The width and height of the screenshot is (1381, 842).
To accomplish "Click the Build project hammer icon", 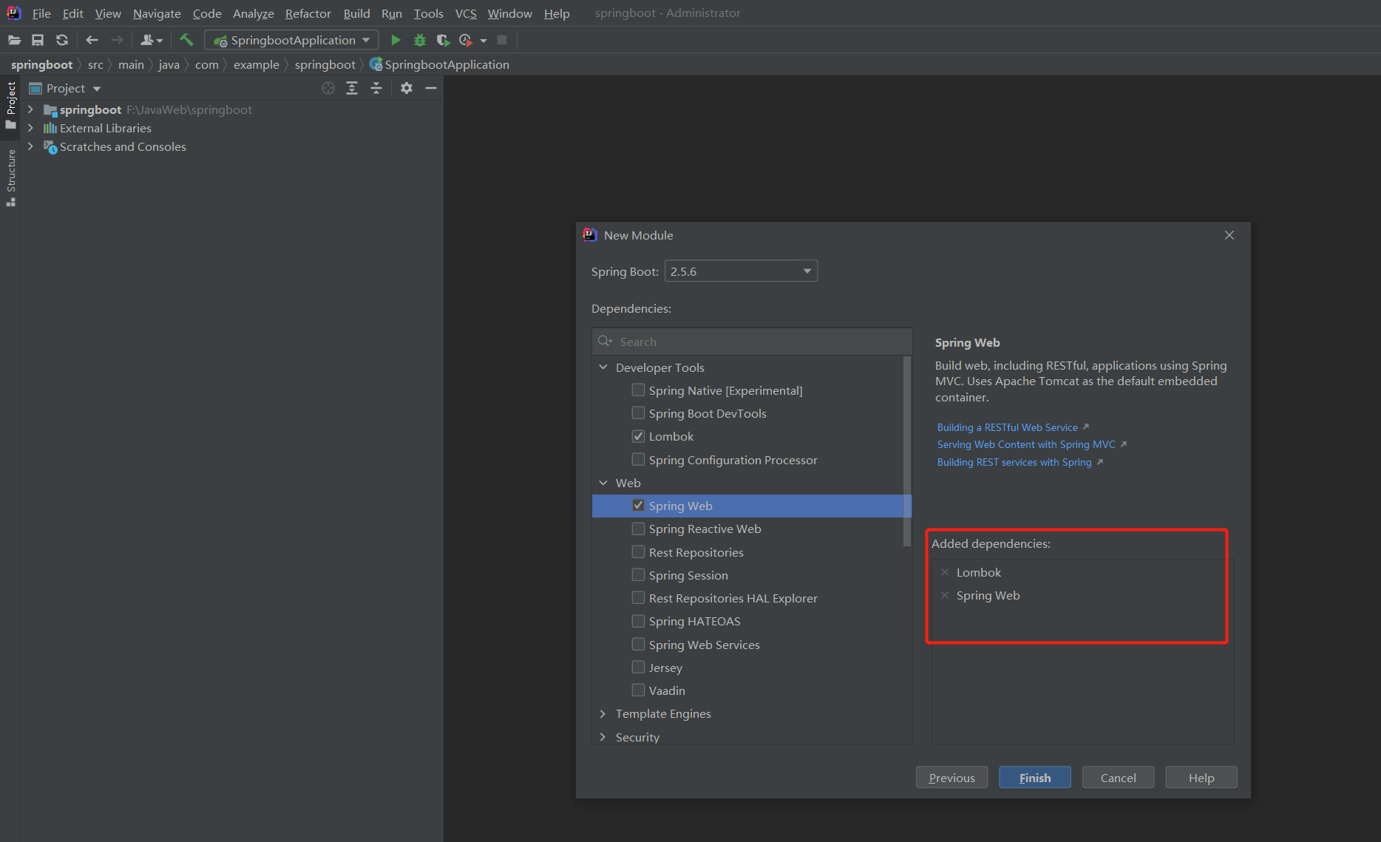I will [186, 40].
